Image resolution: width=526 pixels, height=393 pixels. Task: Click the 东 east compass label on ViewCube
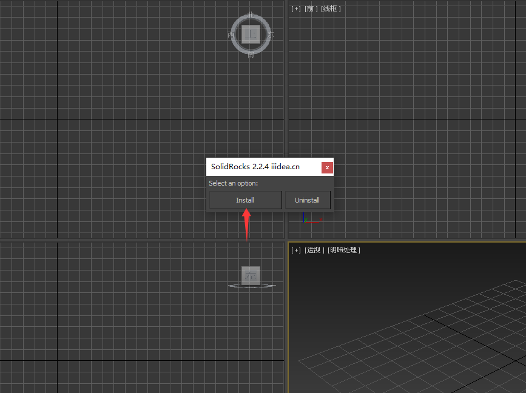click(271, 35)
